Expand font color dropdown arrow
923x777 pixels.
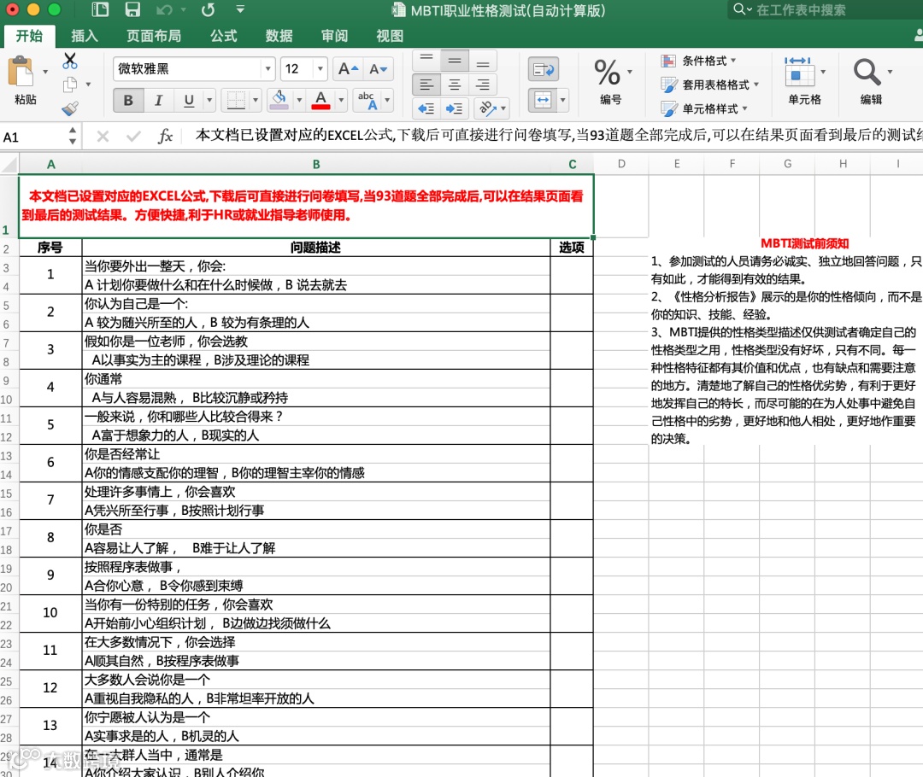[x=341, y=101]
